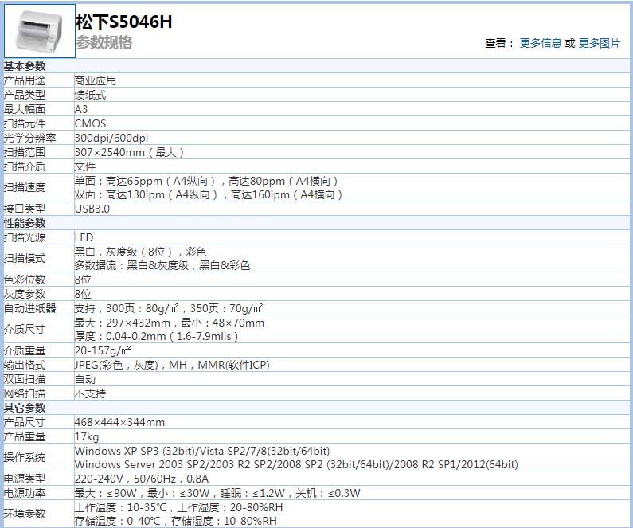This screenshot has width=633, height=528.
Task: Click the 操作系统 row label
Action: pyautogui.click(x=25, y=457)
